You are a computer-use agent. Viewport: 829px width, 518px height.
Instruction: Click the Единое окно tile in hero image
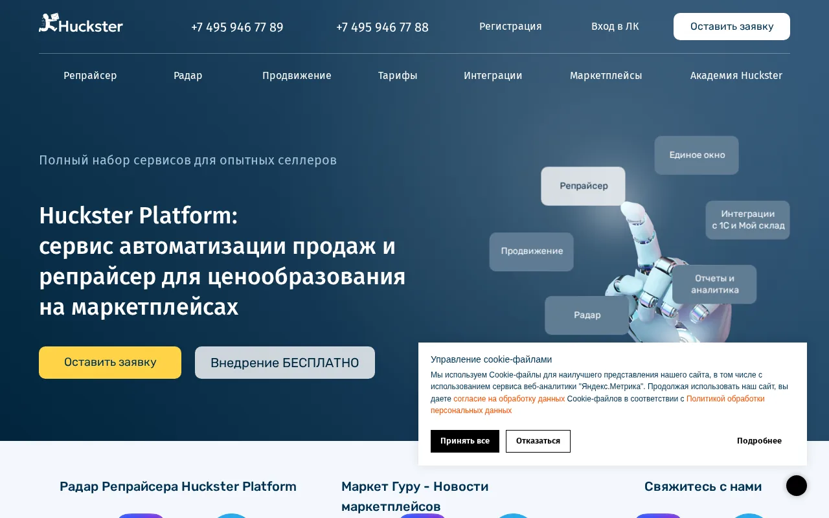(697, 155)
